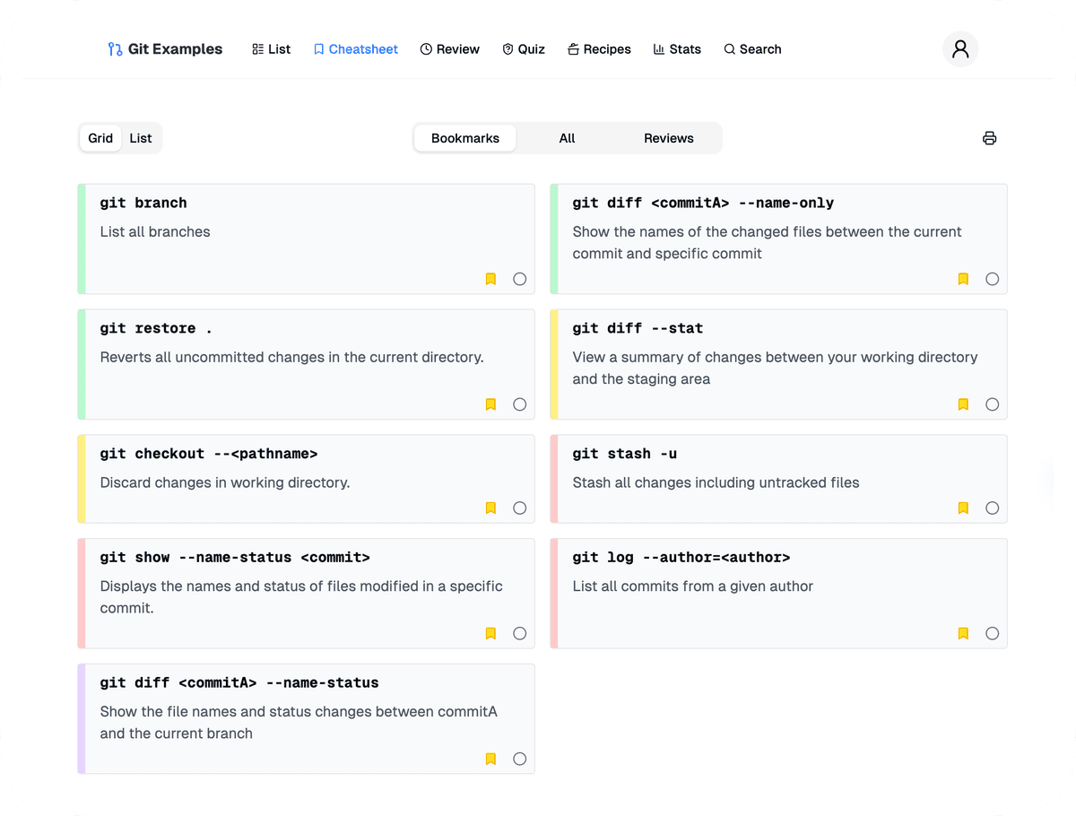1076x816 pixels.
Task: Toggle bookmark on git restore . card
Action: [490, 404]
